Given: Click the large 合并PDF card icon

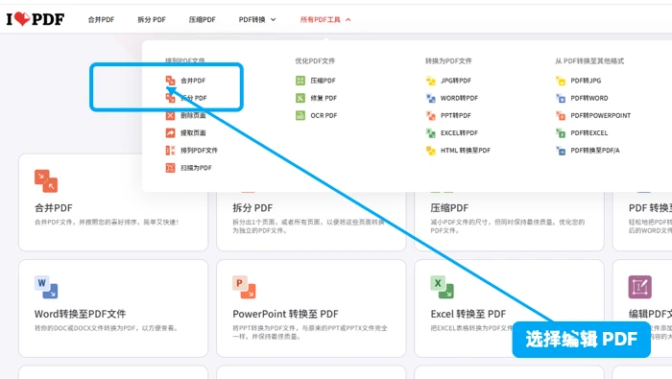Looking at the screenshot, I should point(46,181).
